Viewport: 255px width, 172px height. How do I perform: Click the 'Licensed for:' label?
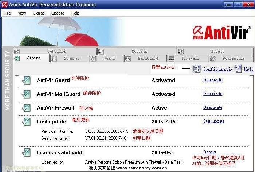pyautogui.click(x=52, y=162)
